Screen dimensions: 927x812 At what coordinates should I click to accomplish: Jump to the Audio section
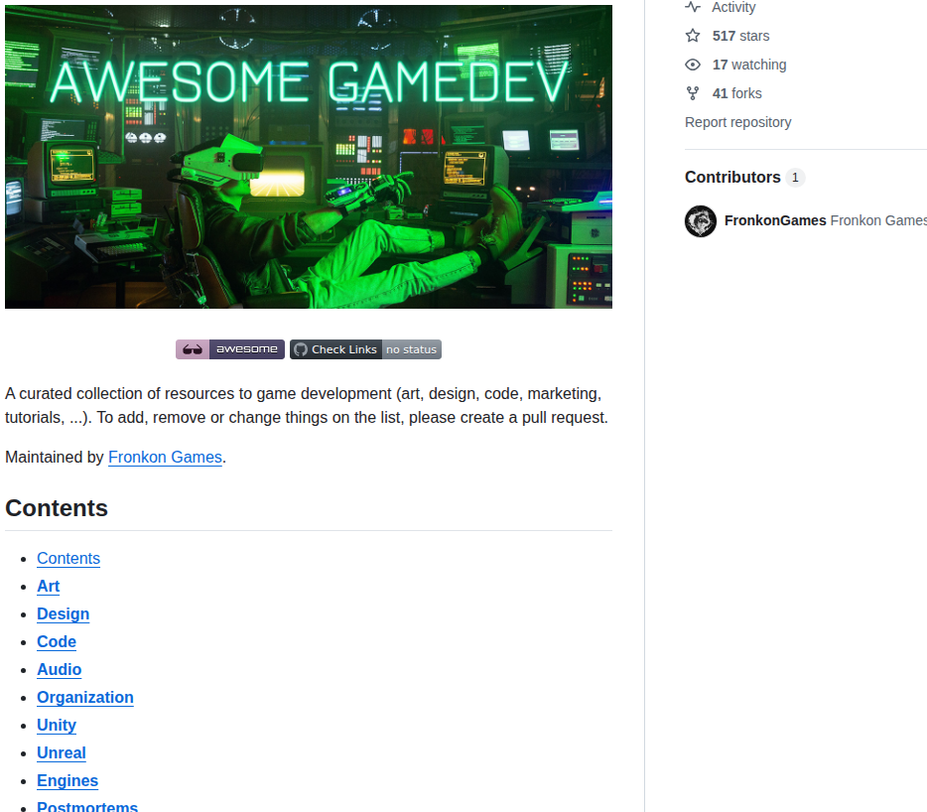60,669
